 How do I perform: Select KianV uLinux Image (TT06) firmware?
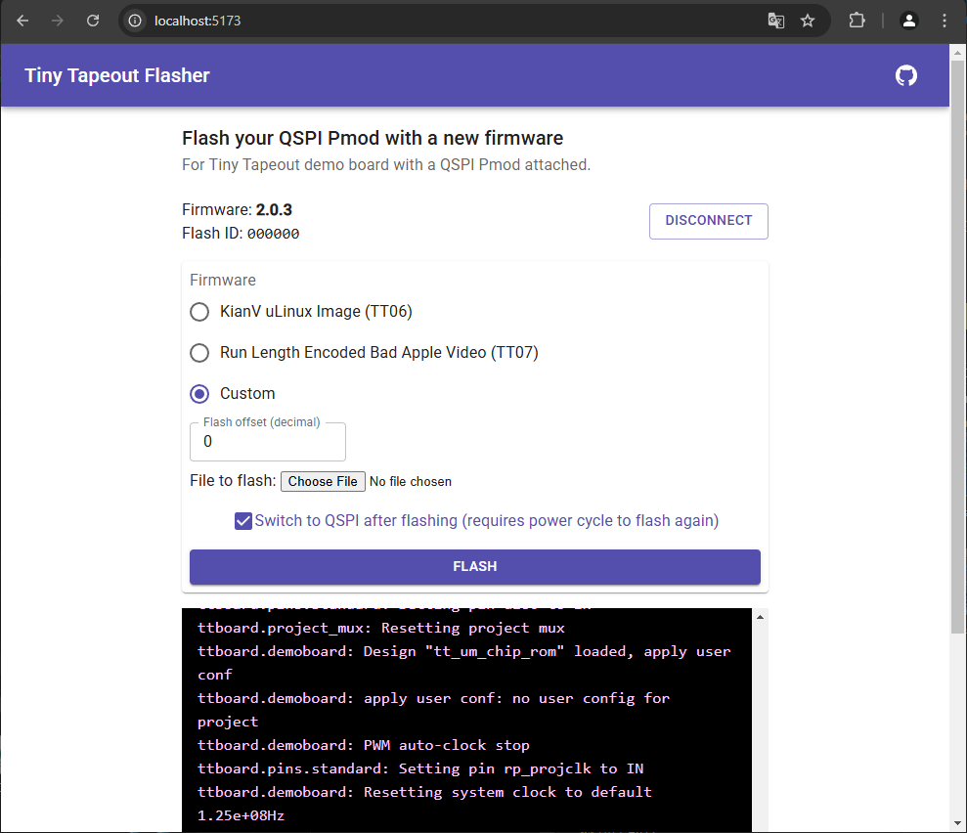coord(199,312)
